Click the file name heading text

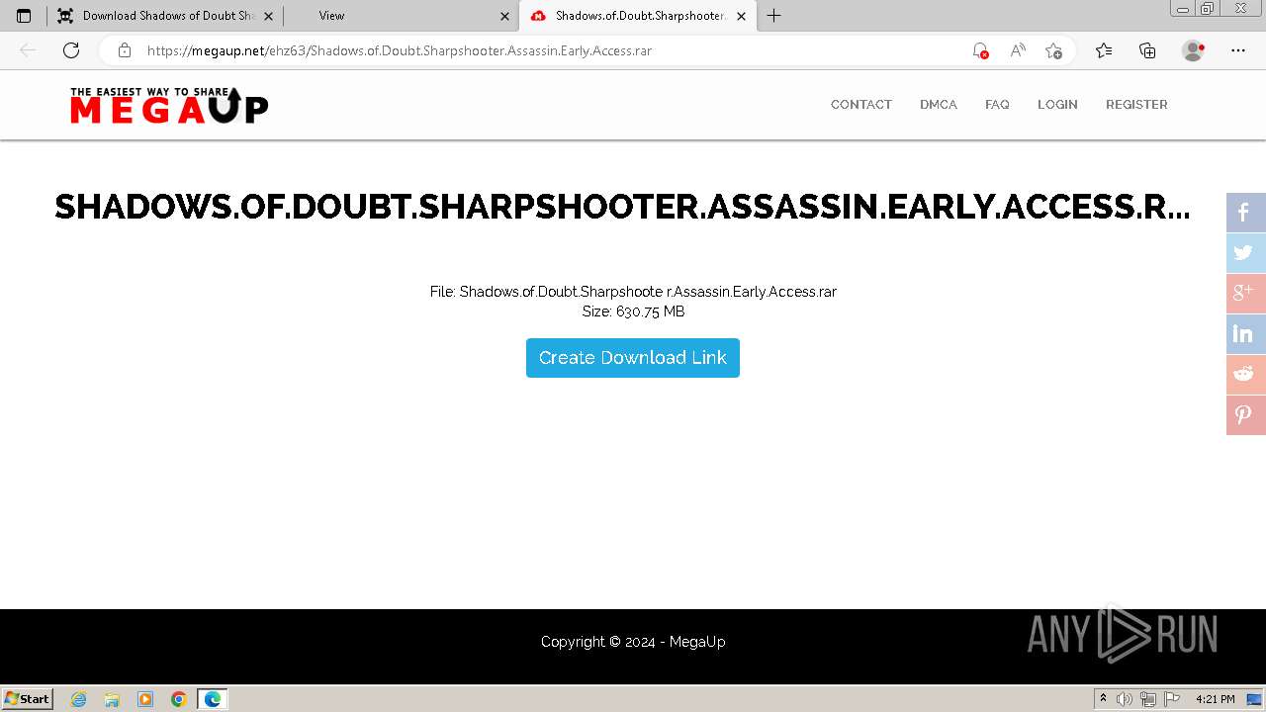[622, 207]
